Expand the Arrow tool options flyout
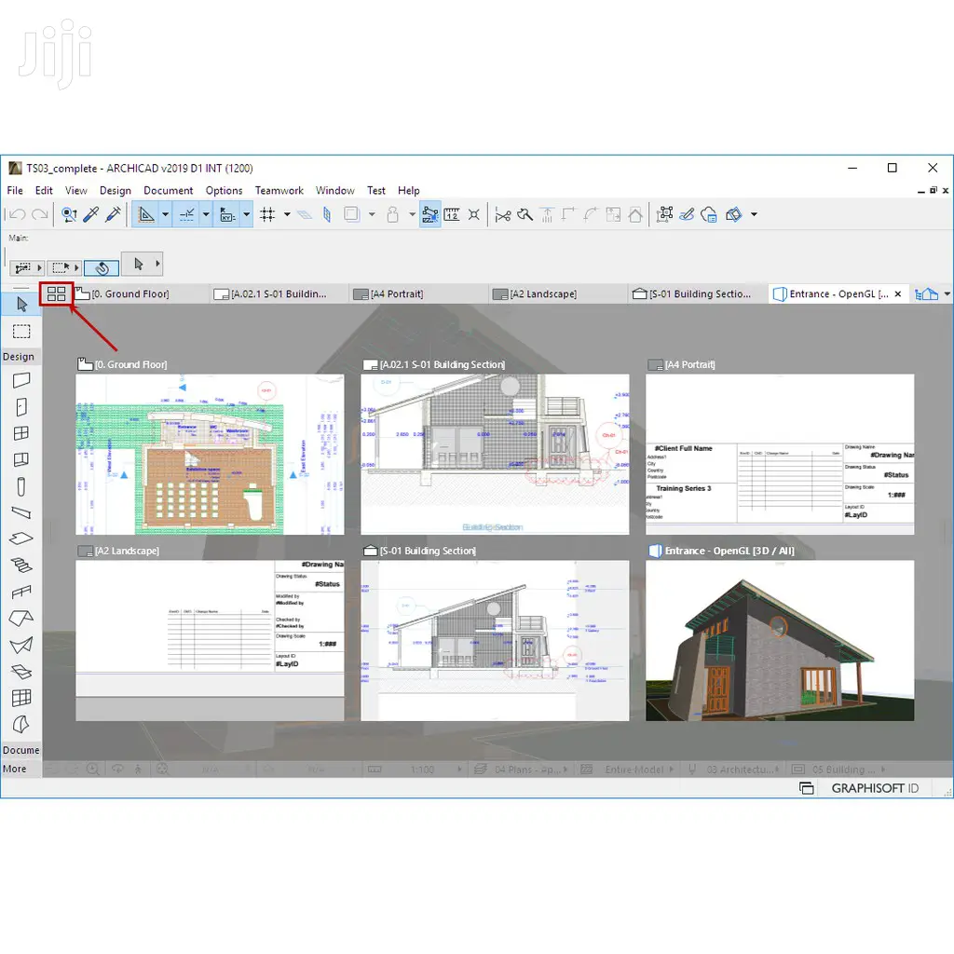Screen dimensions: 954x954 point(157,264)
